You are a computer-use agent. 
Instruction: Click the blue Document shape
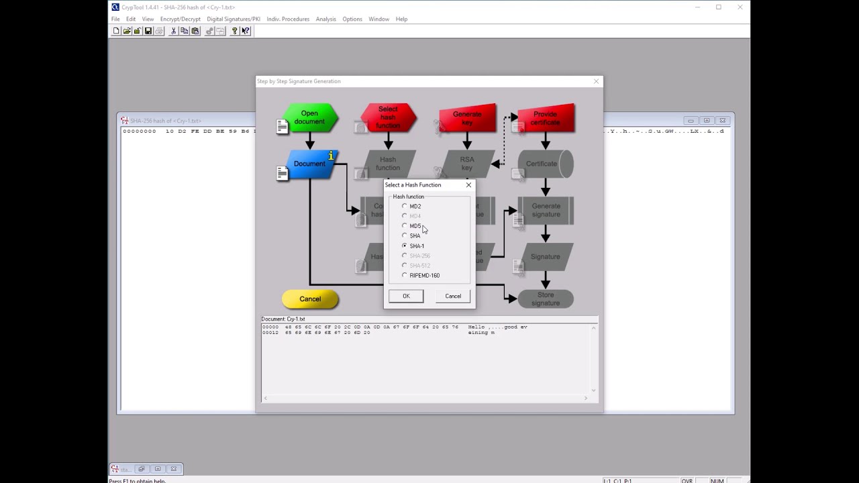(x=309, y=164)
